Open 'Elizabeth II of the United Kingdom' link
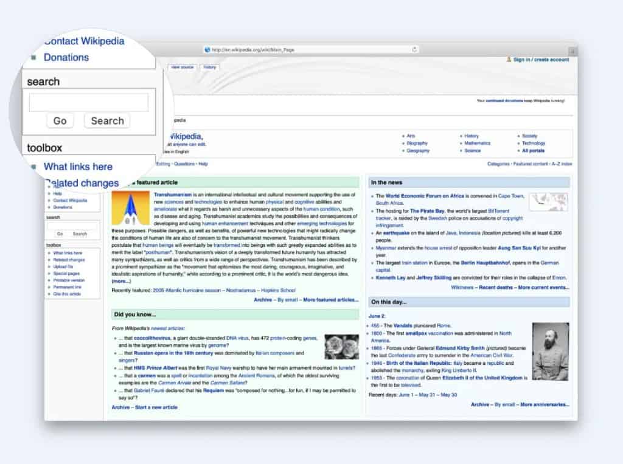623x464 pixels. coord(482,378)
